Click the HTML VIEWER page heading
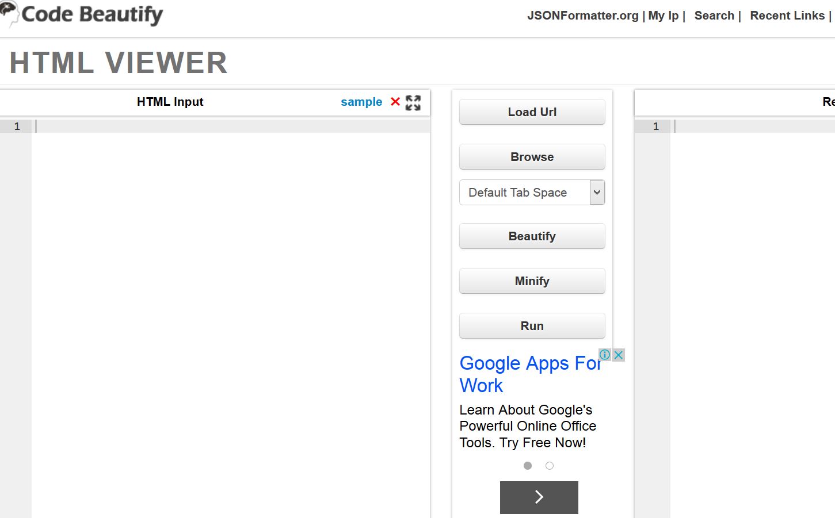The width and height of the screenshot is (835, 518). 119,63
